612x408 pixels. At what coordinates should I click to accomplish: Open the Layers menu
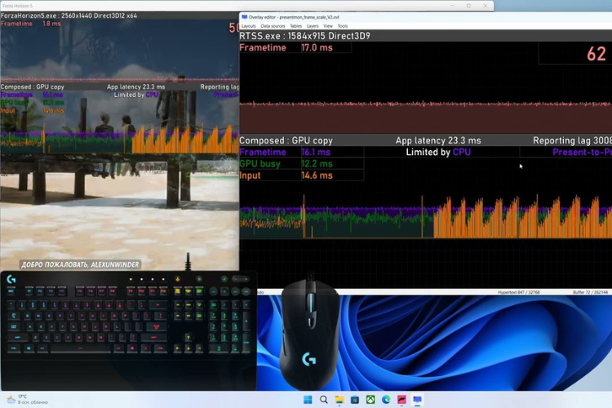(x=313, y=26)
